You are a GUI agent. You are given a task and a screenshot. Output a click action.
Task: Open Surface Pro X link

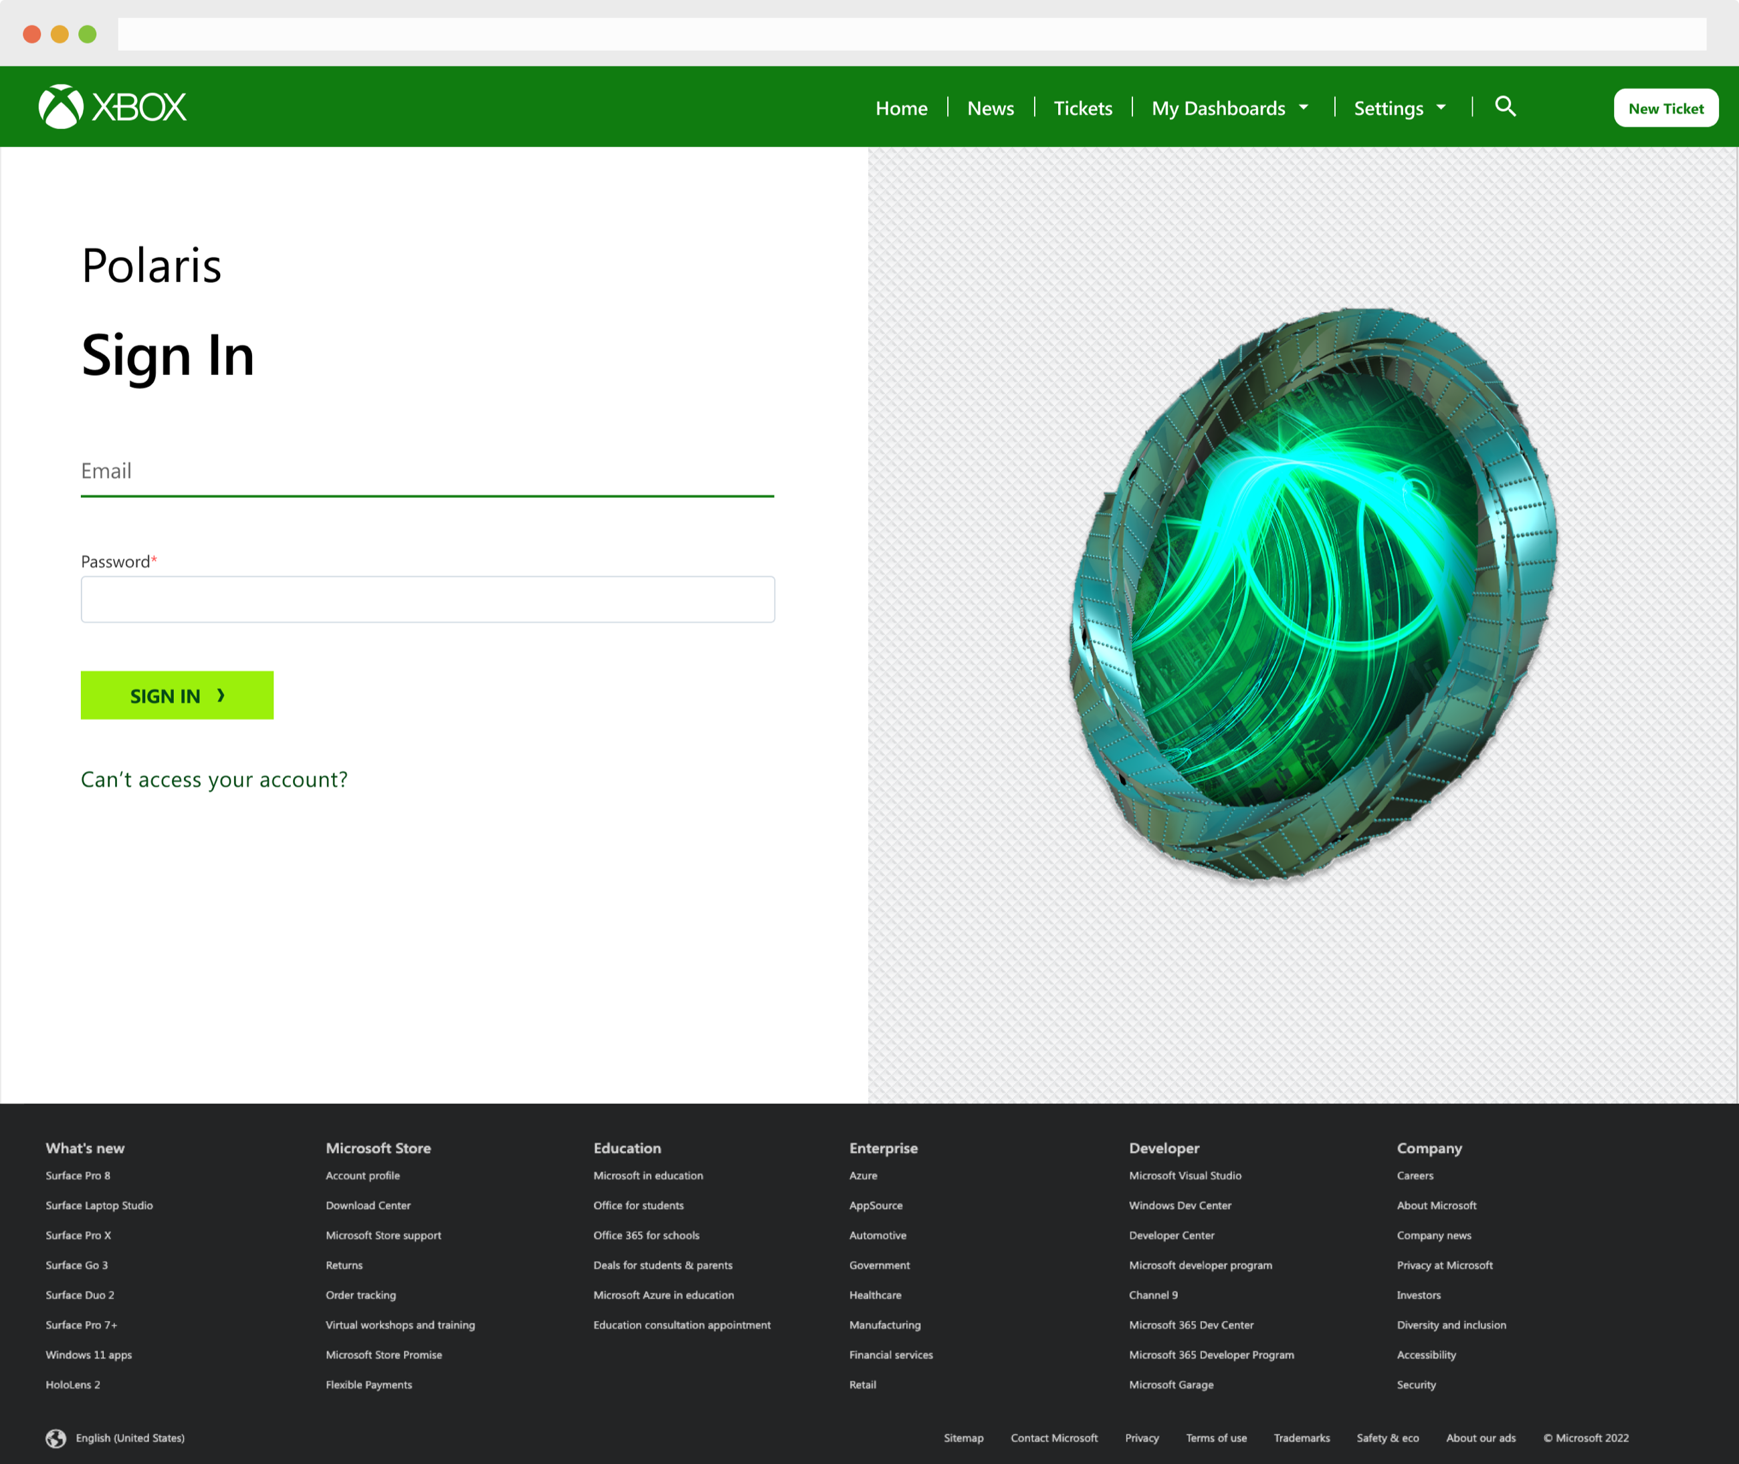click(78, 1236)
